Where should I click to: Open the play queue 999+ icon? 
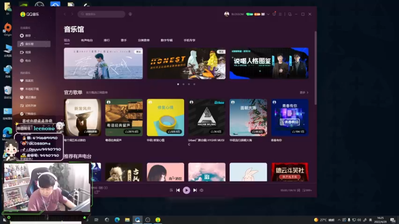[x=307, y=190]
